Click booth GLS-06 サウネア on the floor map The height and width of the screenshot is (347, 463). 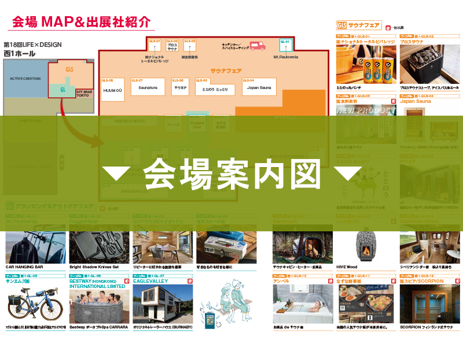click(180, 87)
